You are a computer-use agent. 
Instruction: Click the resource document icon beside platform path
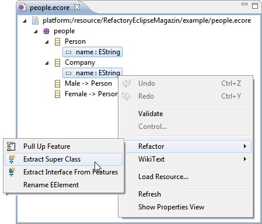(x=35, y=20)
